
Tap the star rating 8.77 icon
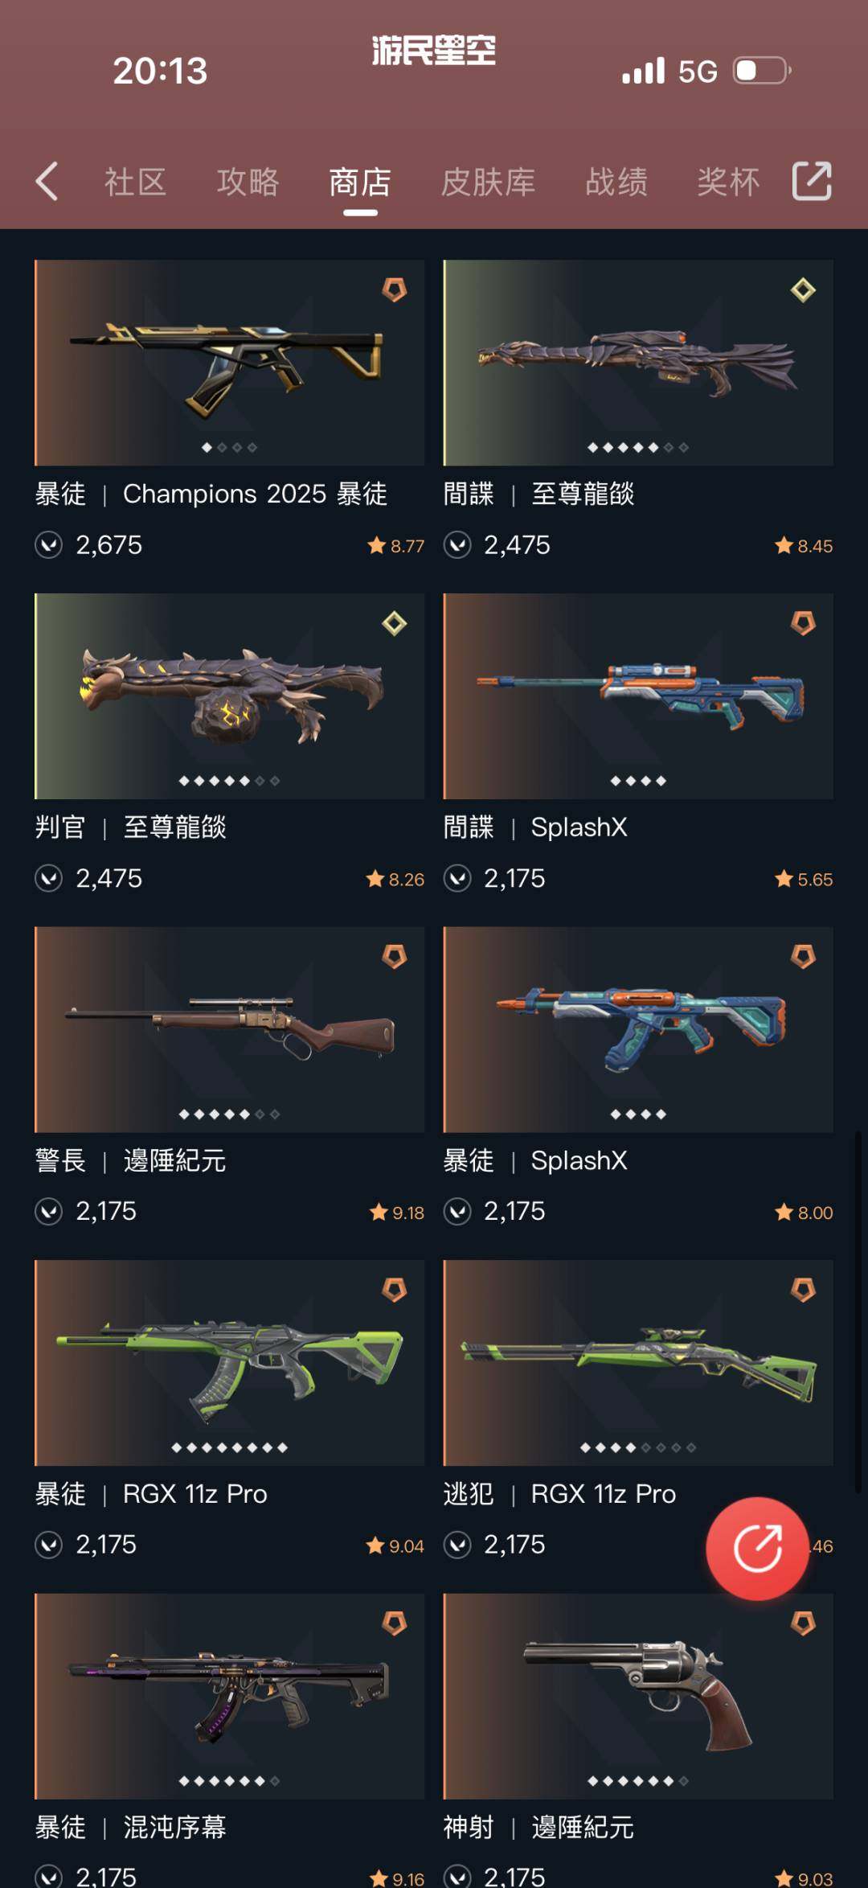pos(376,546)
